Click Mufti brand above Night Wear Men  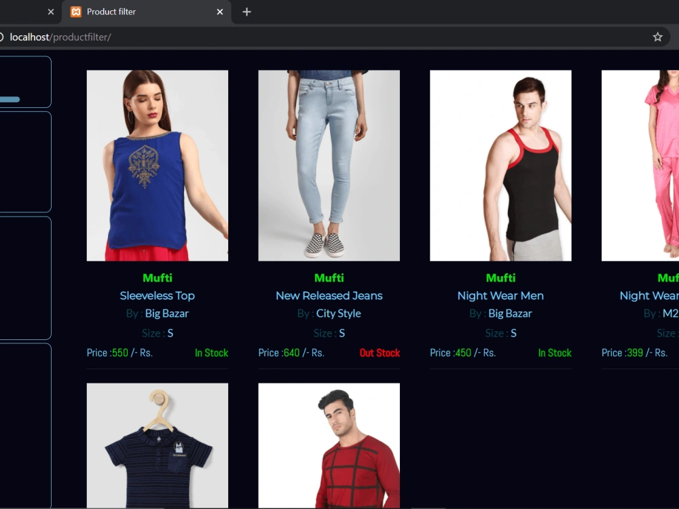(500, 278)
